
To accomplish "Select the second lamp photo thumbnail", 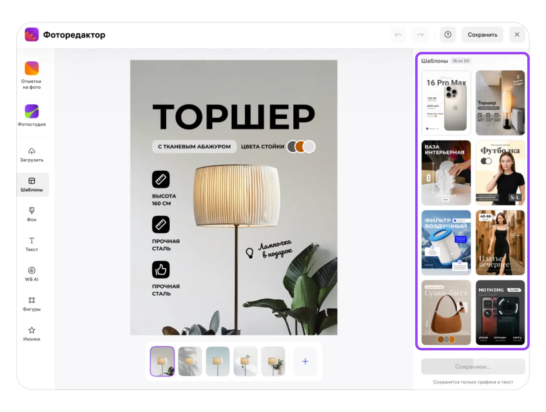I will (190, 361).
